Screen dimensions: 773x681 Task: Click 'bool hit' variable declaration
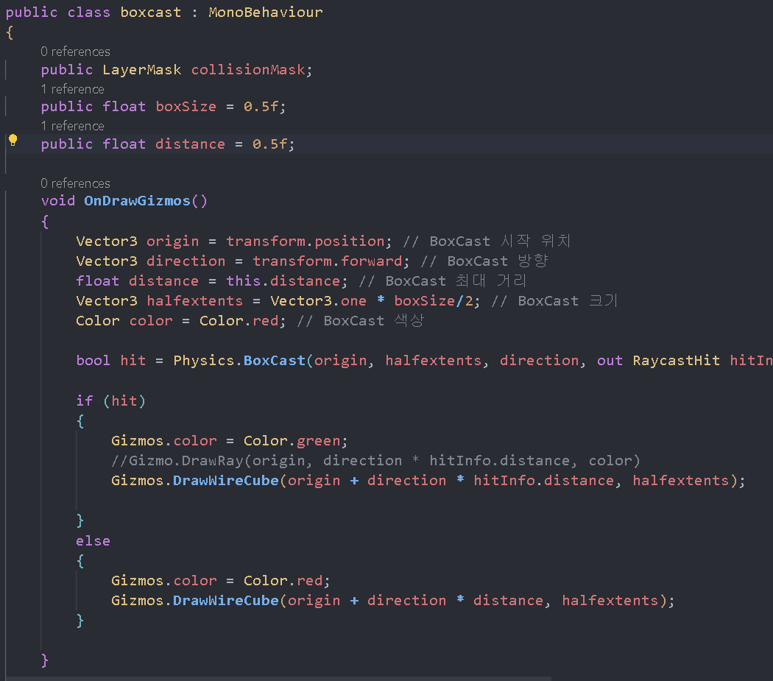click(x=111, y=361)
